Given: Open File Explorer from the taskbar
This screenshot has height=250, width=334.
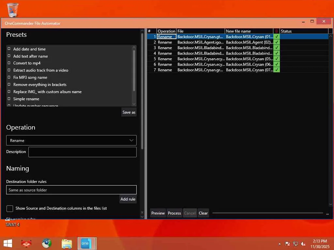Looking at the screenshot, I should click(67, 243).
